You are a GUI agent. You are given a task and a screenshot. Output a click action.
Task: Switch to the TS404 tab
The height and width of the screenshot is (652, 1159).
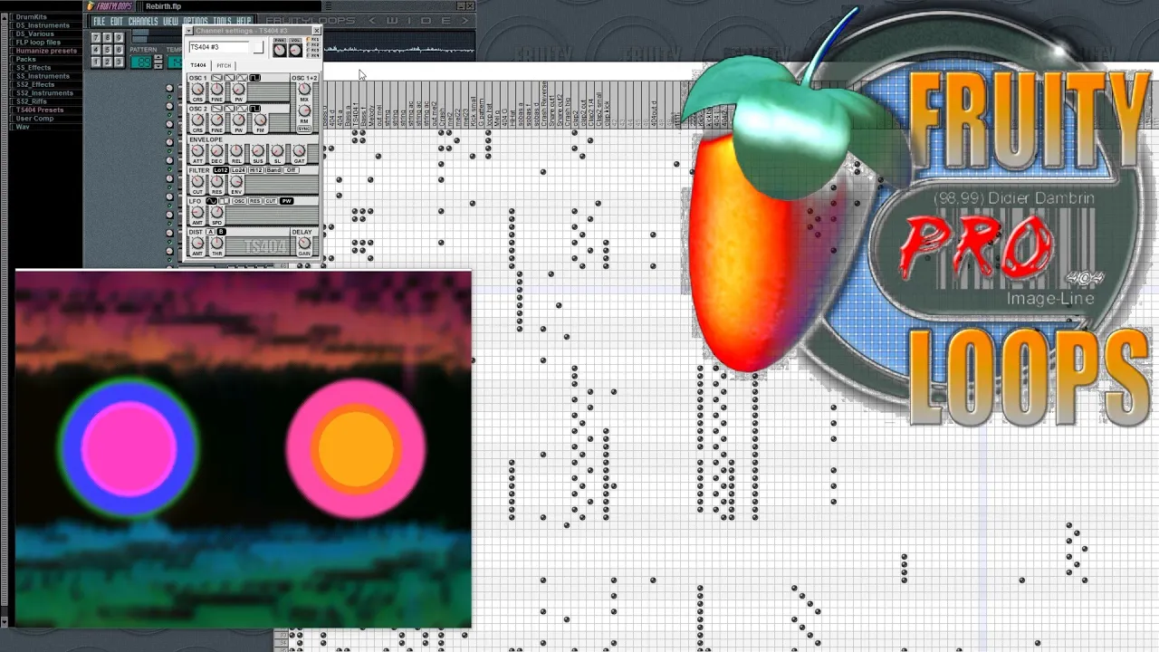tap(198, 65)
